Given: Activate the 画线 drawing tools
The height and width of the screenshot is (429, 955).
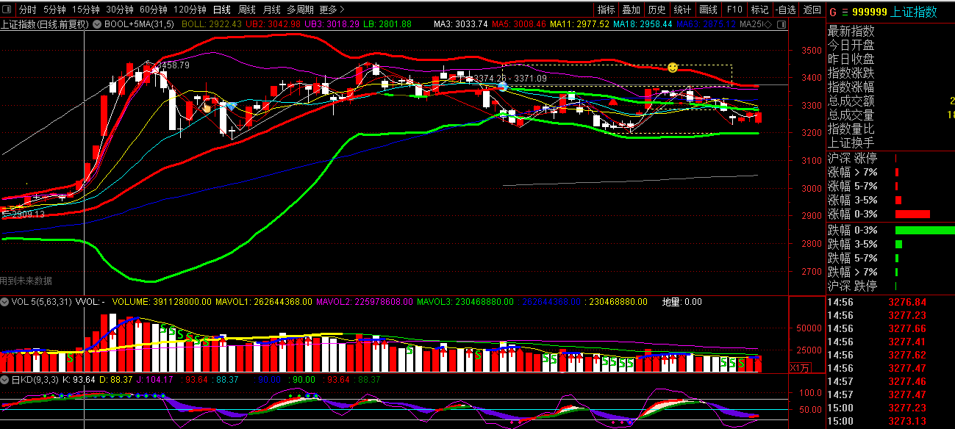Looking at the screenshot, I should 708,10.
